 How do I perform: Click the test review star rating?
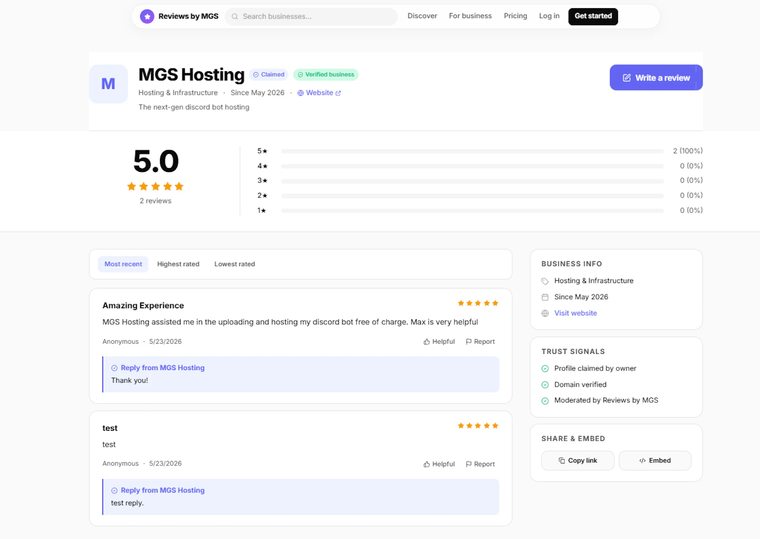(x=478, y=426)
